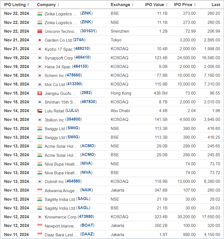Open ACMO ticker link in BSE row
Screen dimensions: 224x239
[88, 155]
